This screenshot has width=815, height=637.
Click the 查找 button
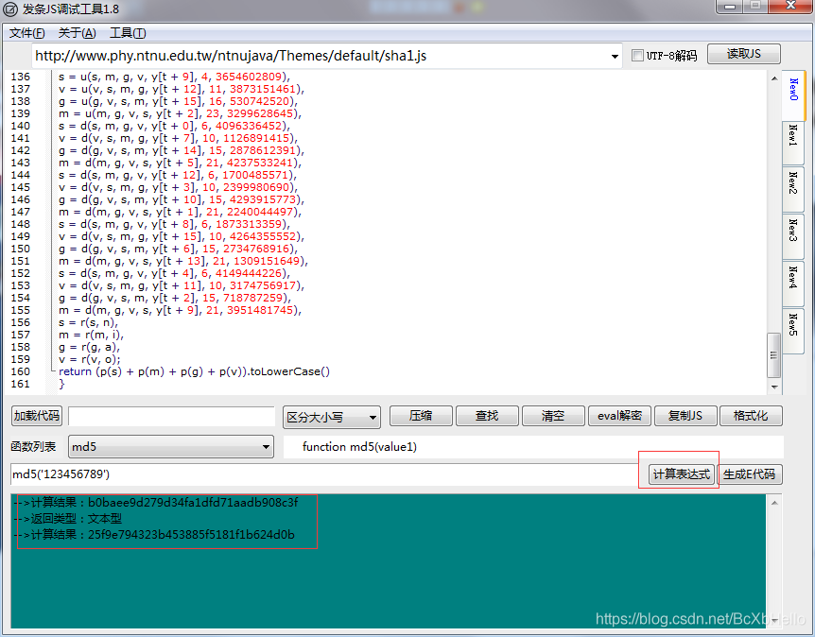pos(487,416)
